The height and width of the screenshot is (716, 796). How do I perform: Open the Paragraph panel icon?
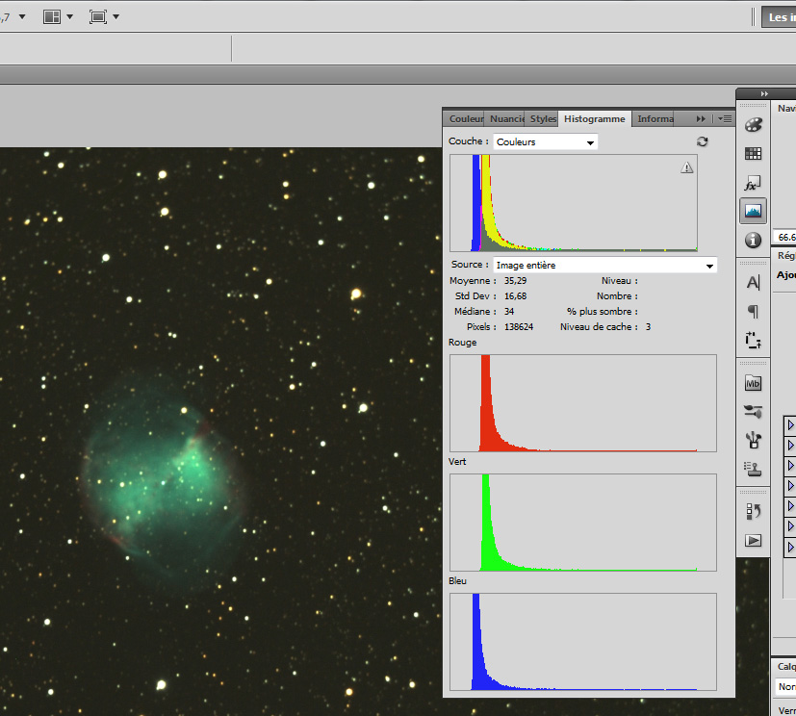[x=753, y=312]
